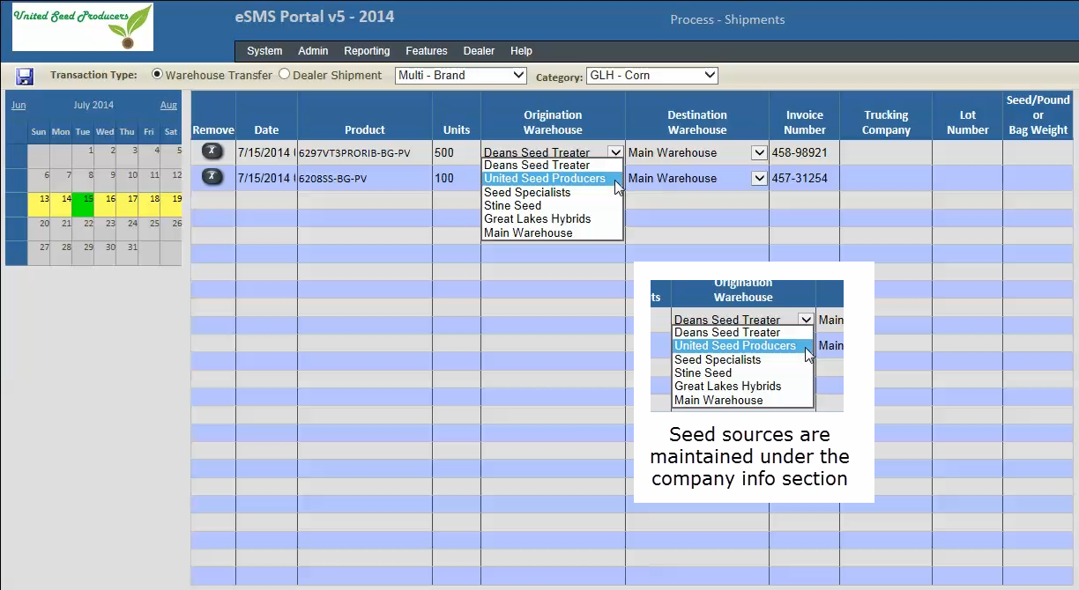Viewport: 1079px width, 590px height.
Task: Open the Category GLH - Corn dropdown
Action: point(652,76)
